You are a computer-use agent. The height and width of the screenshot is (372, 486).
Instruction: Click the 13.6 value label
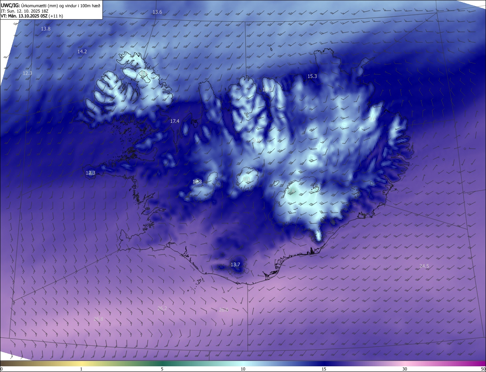coord(157,12)
